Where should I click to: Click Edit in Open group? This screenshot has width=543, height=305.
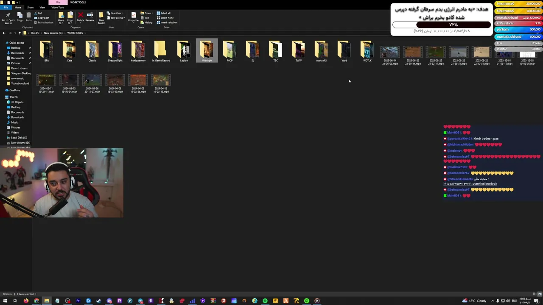pyautogui.click(x=146, y=18)
